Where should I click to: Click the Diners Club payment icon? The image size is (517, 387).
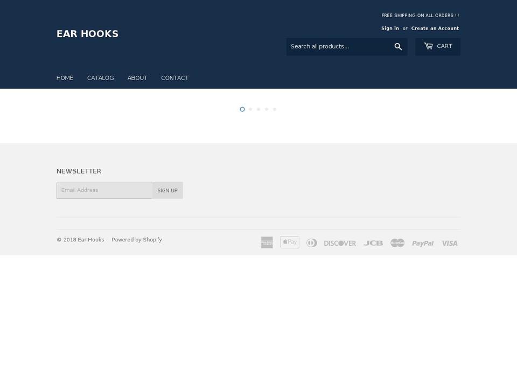click(312, 243)
